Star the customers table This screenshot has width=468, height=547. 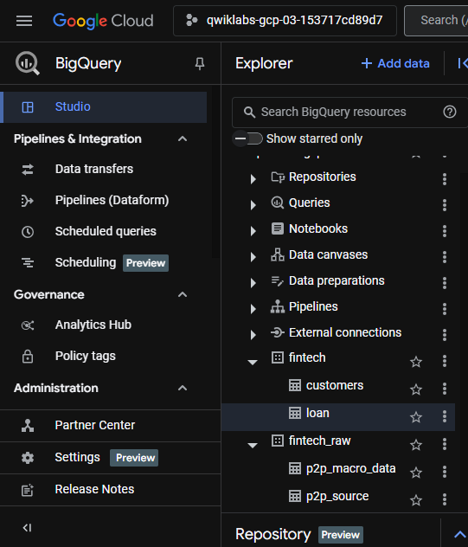coord(416,389)
